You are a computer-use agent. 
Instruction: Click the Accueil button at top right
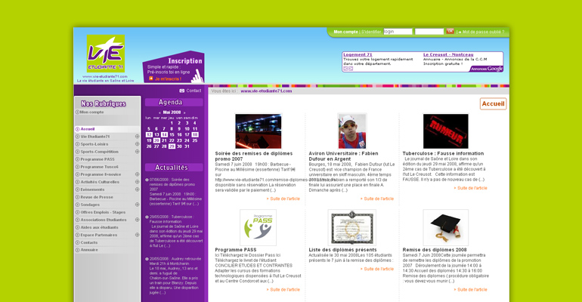coord(493,104)
